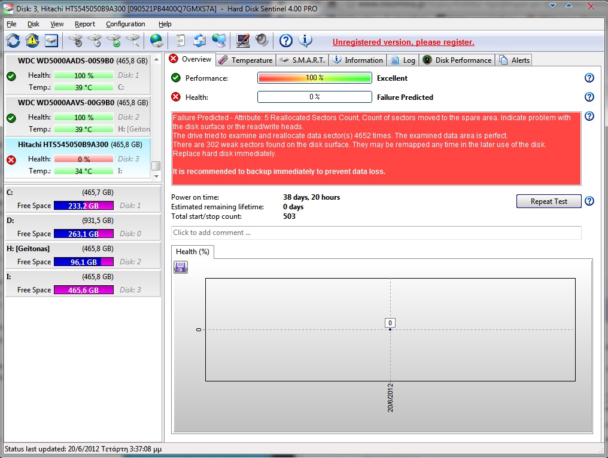Screen dimensions: 608x458
Task: Click the hard disk with stethoscope test icon
Action: click(x=75, y=40)
